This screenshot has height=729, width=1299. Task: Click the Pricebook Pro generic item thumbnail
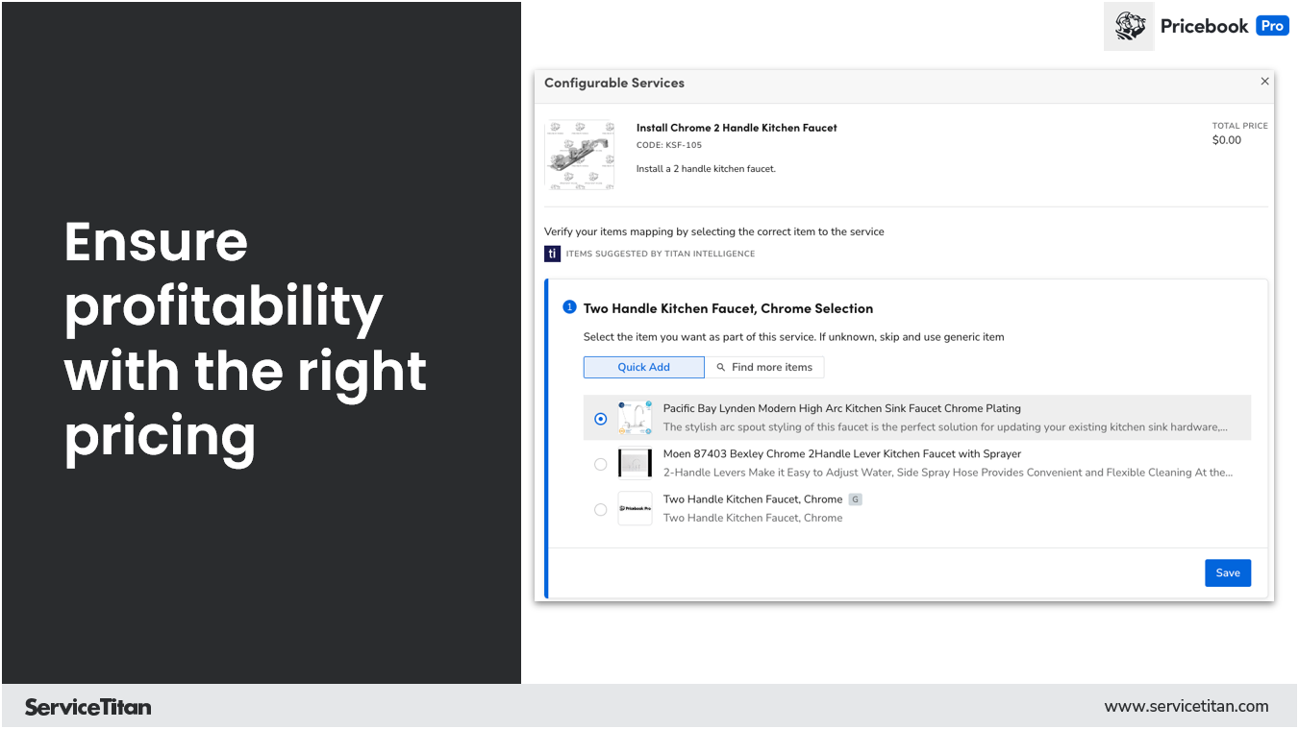635,508
